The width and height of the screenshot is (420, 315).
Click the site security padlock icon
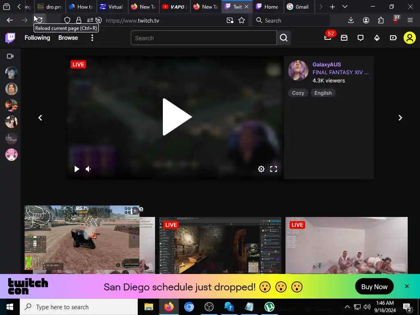(78, 21)
